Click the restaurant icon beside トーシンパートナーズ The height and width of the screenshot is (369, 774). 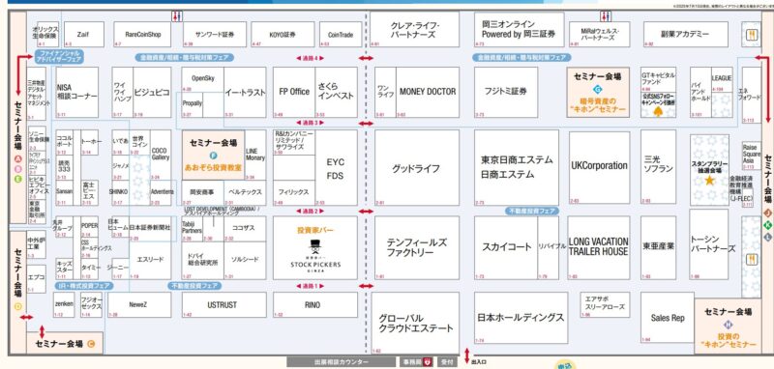[x=753, y=260]
